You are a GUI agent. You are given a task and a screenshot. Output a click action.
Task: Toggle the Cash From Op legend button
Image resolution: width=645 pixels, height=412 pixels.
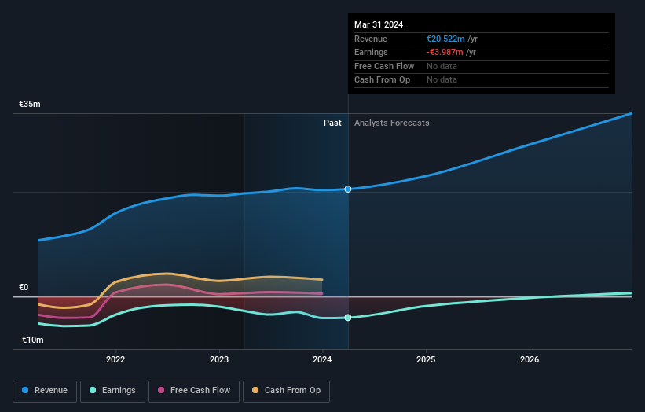tap(286, 391)
